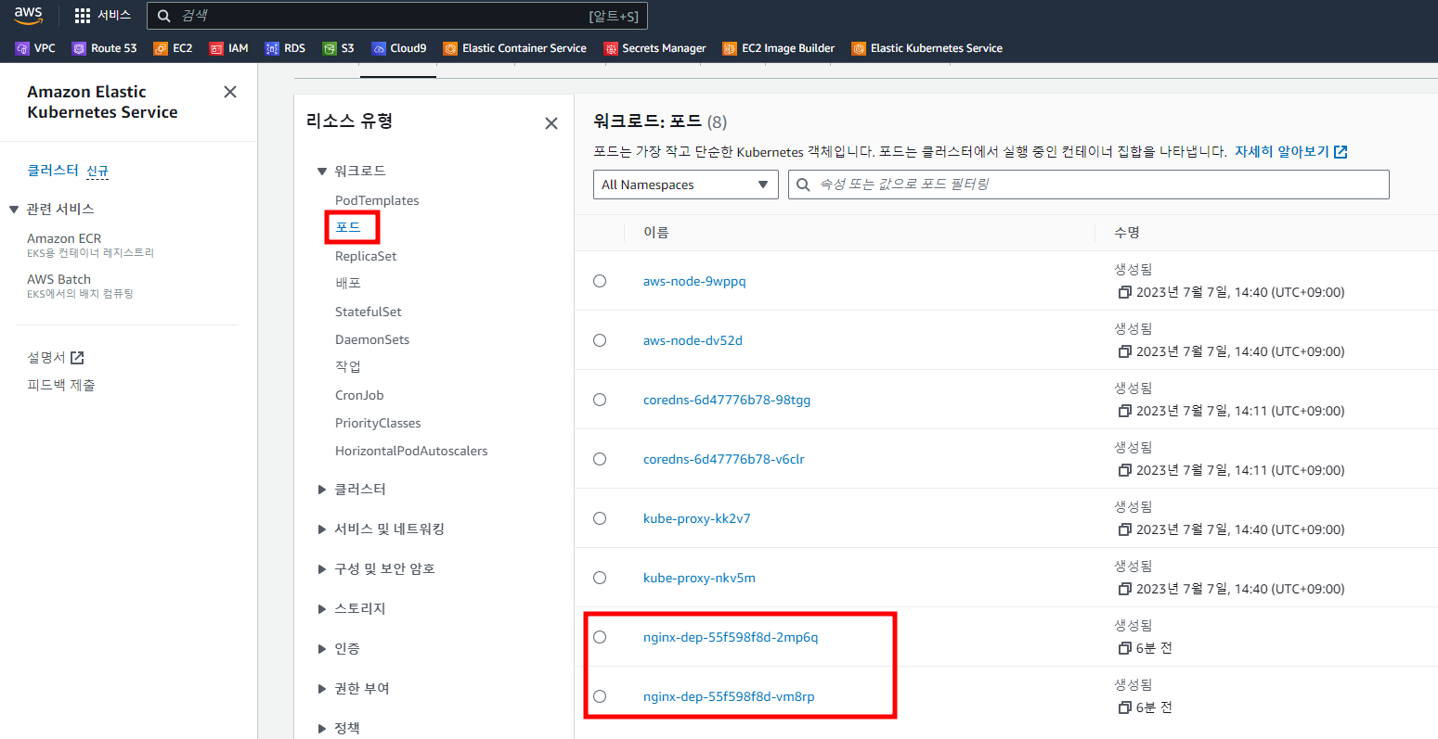Open EC2 Image Builder shortcut
The image size is (1438, 739).
779,48
